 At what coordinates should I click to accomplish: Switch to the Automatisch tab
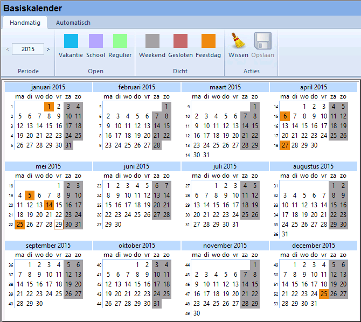point(73,23)
